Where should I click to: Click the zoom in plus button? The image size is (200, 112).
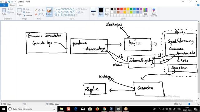[198, 104]
